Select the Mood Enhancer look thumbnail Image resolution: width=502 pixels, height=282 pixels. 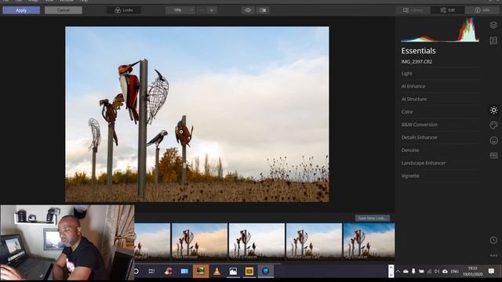[256, 241]
